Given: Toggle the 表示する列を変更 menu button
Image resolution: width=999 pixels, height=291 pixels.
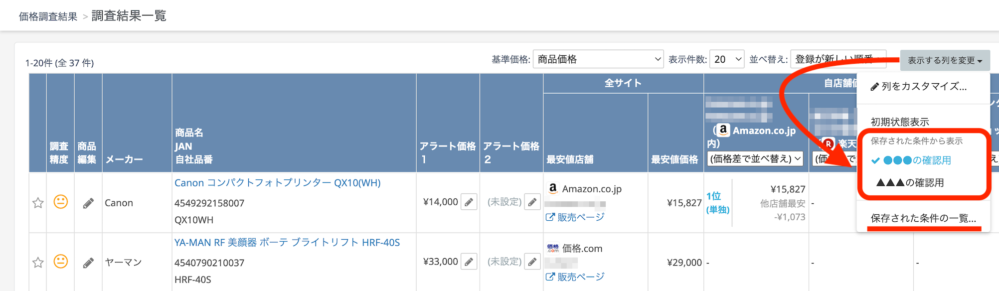Looking at the screenshot, I should click(945, 60).
